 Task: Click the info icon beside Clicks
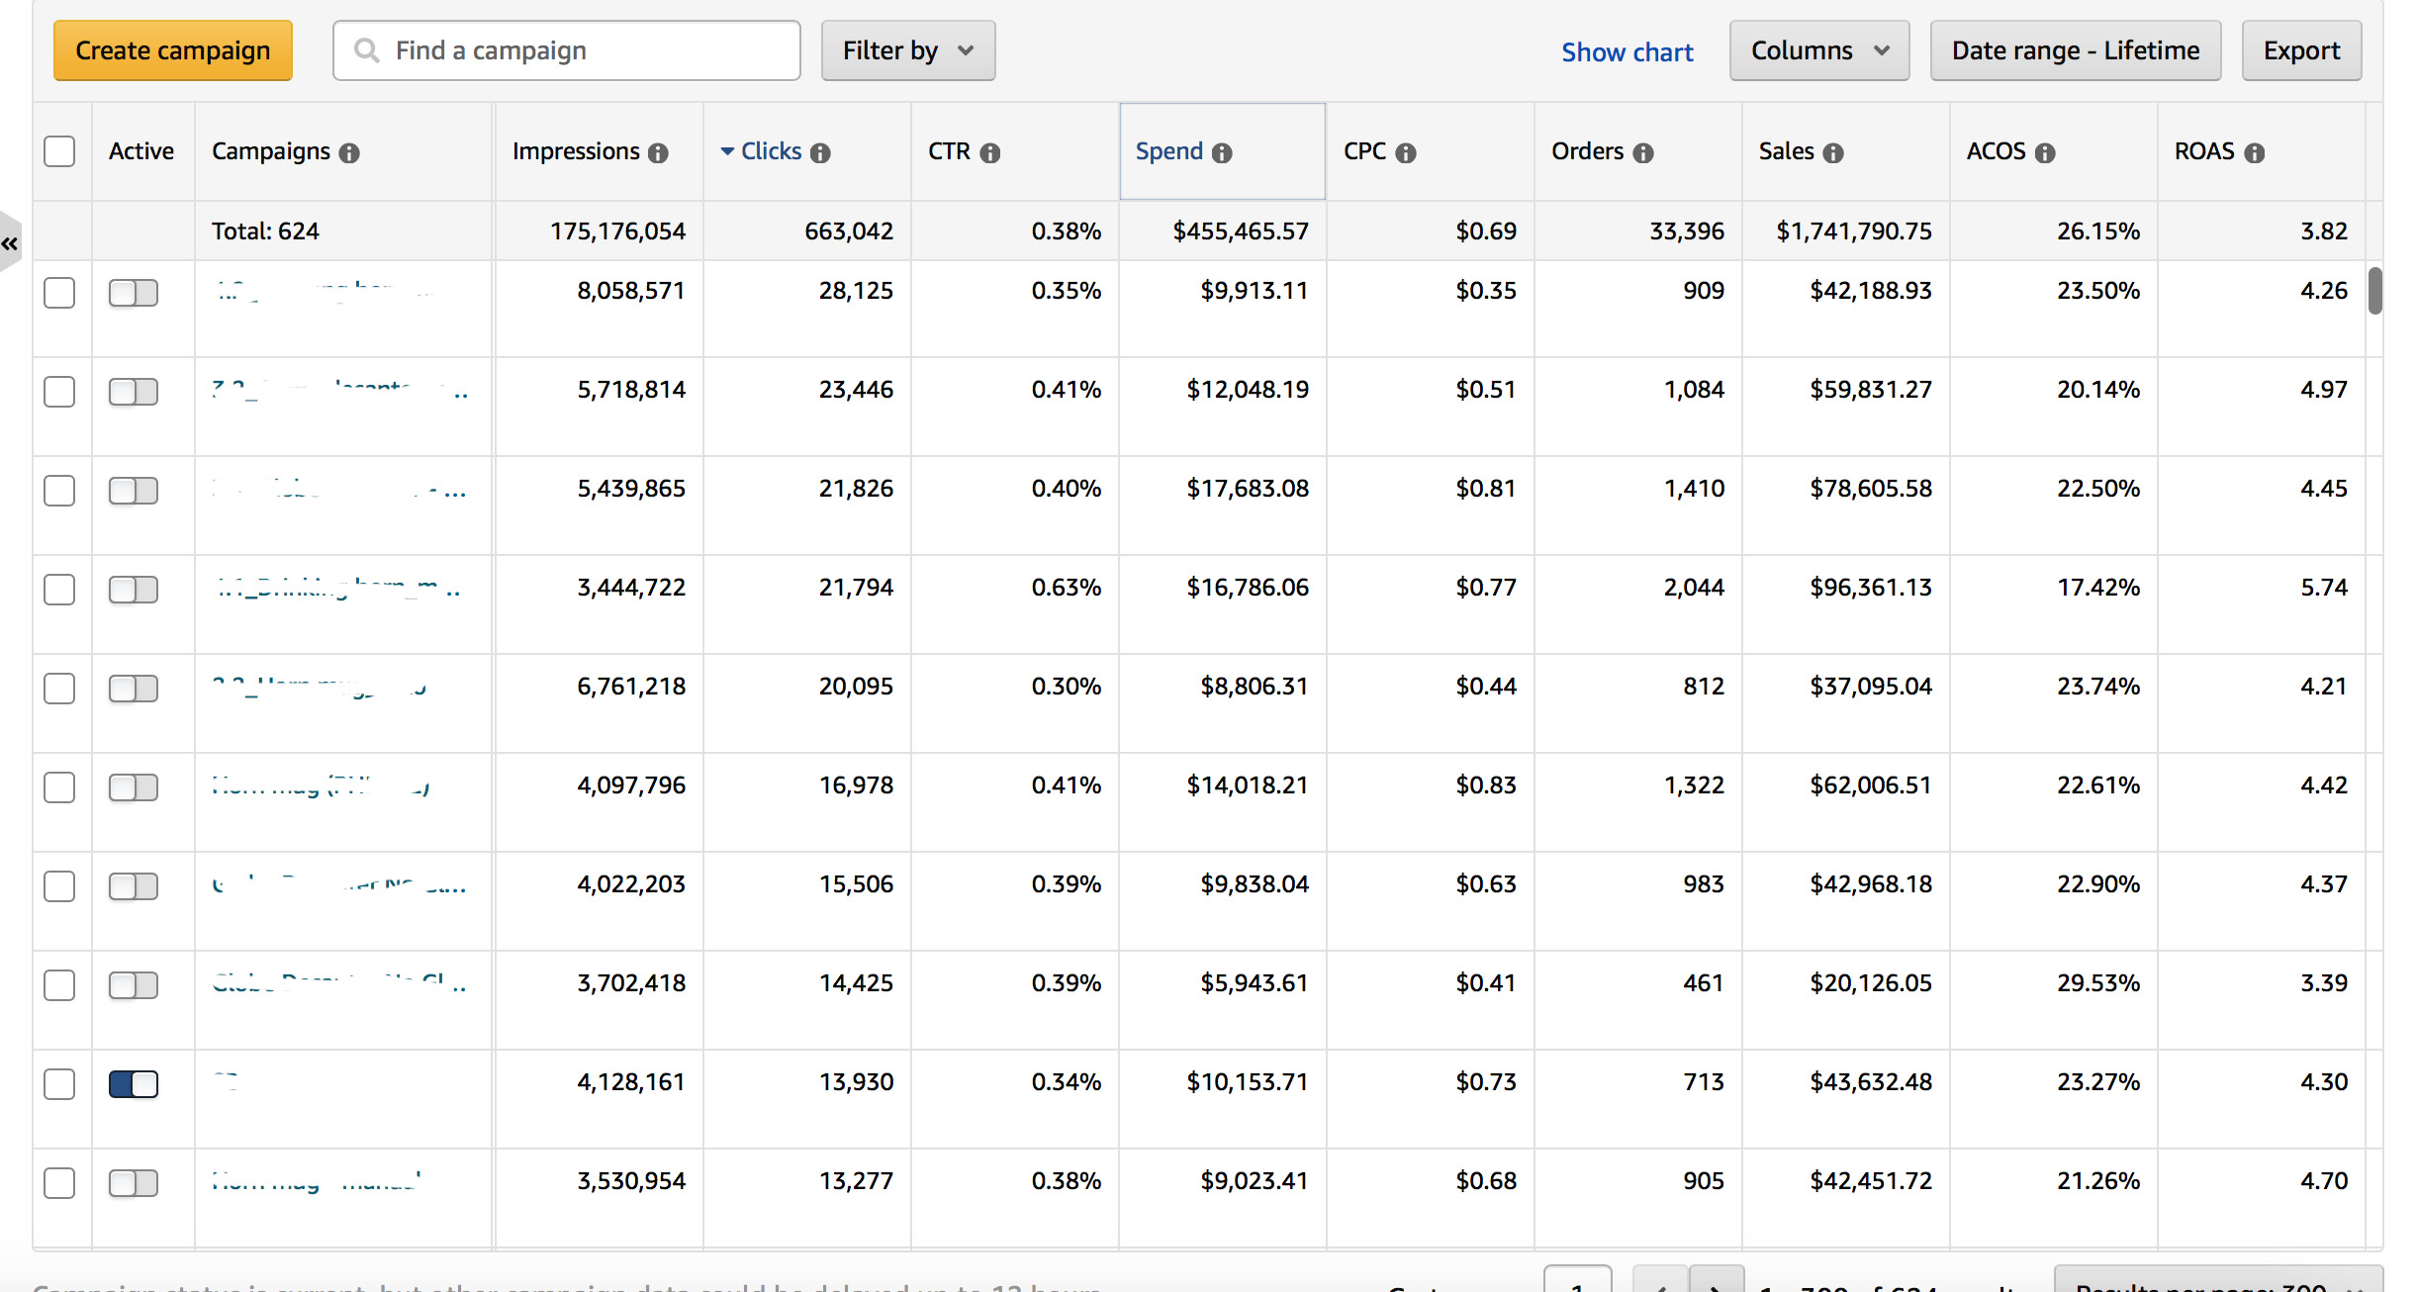point(820,152)
